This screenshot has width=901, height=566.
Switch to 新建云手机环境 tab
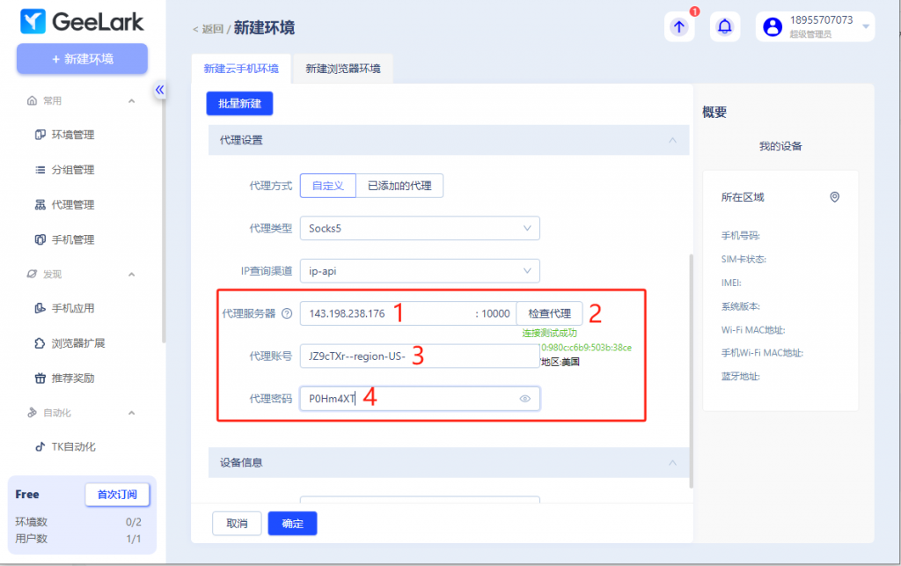pos(241,69)
